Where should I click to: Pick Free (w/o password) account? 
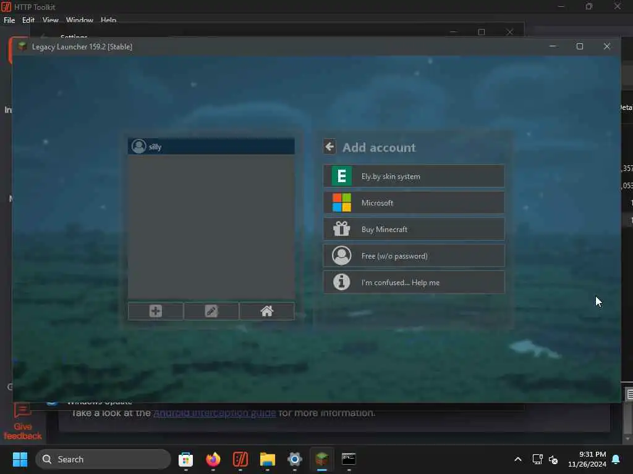414,256
